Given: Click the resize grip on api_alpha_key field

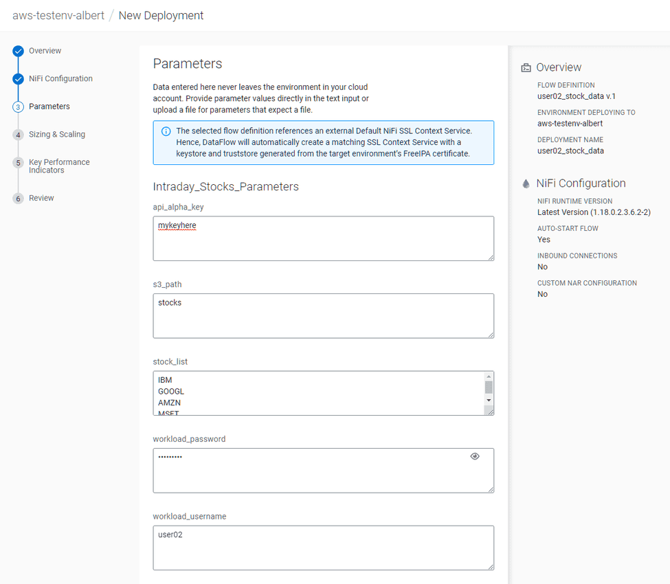Looking at the screenshot, I should tap(491, 258).
